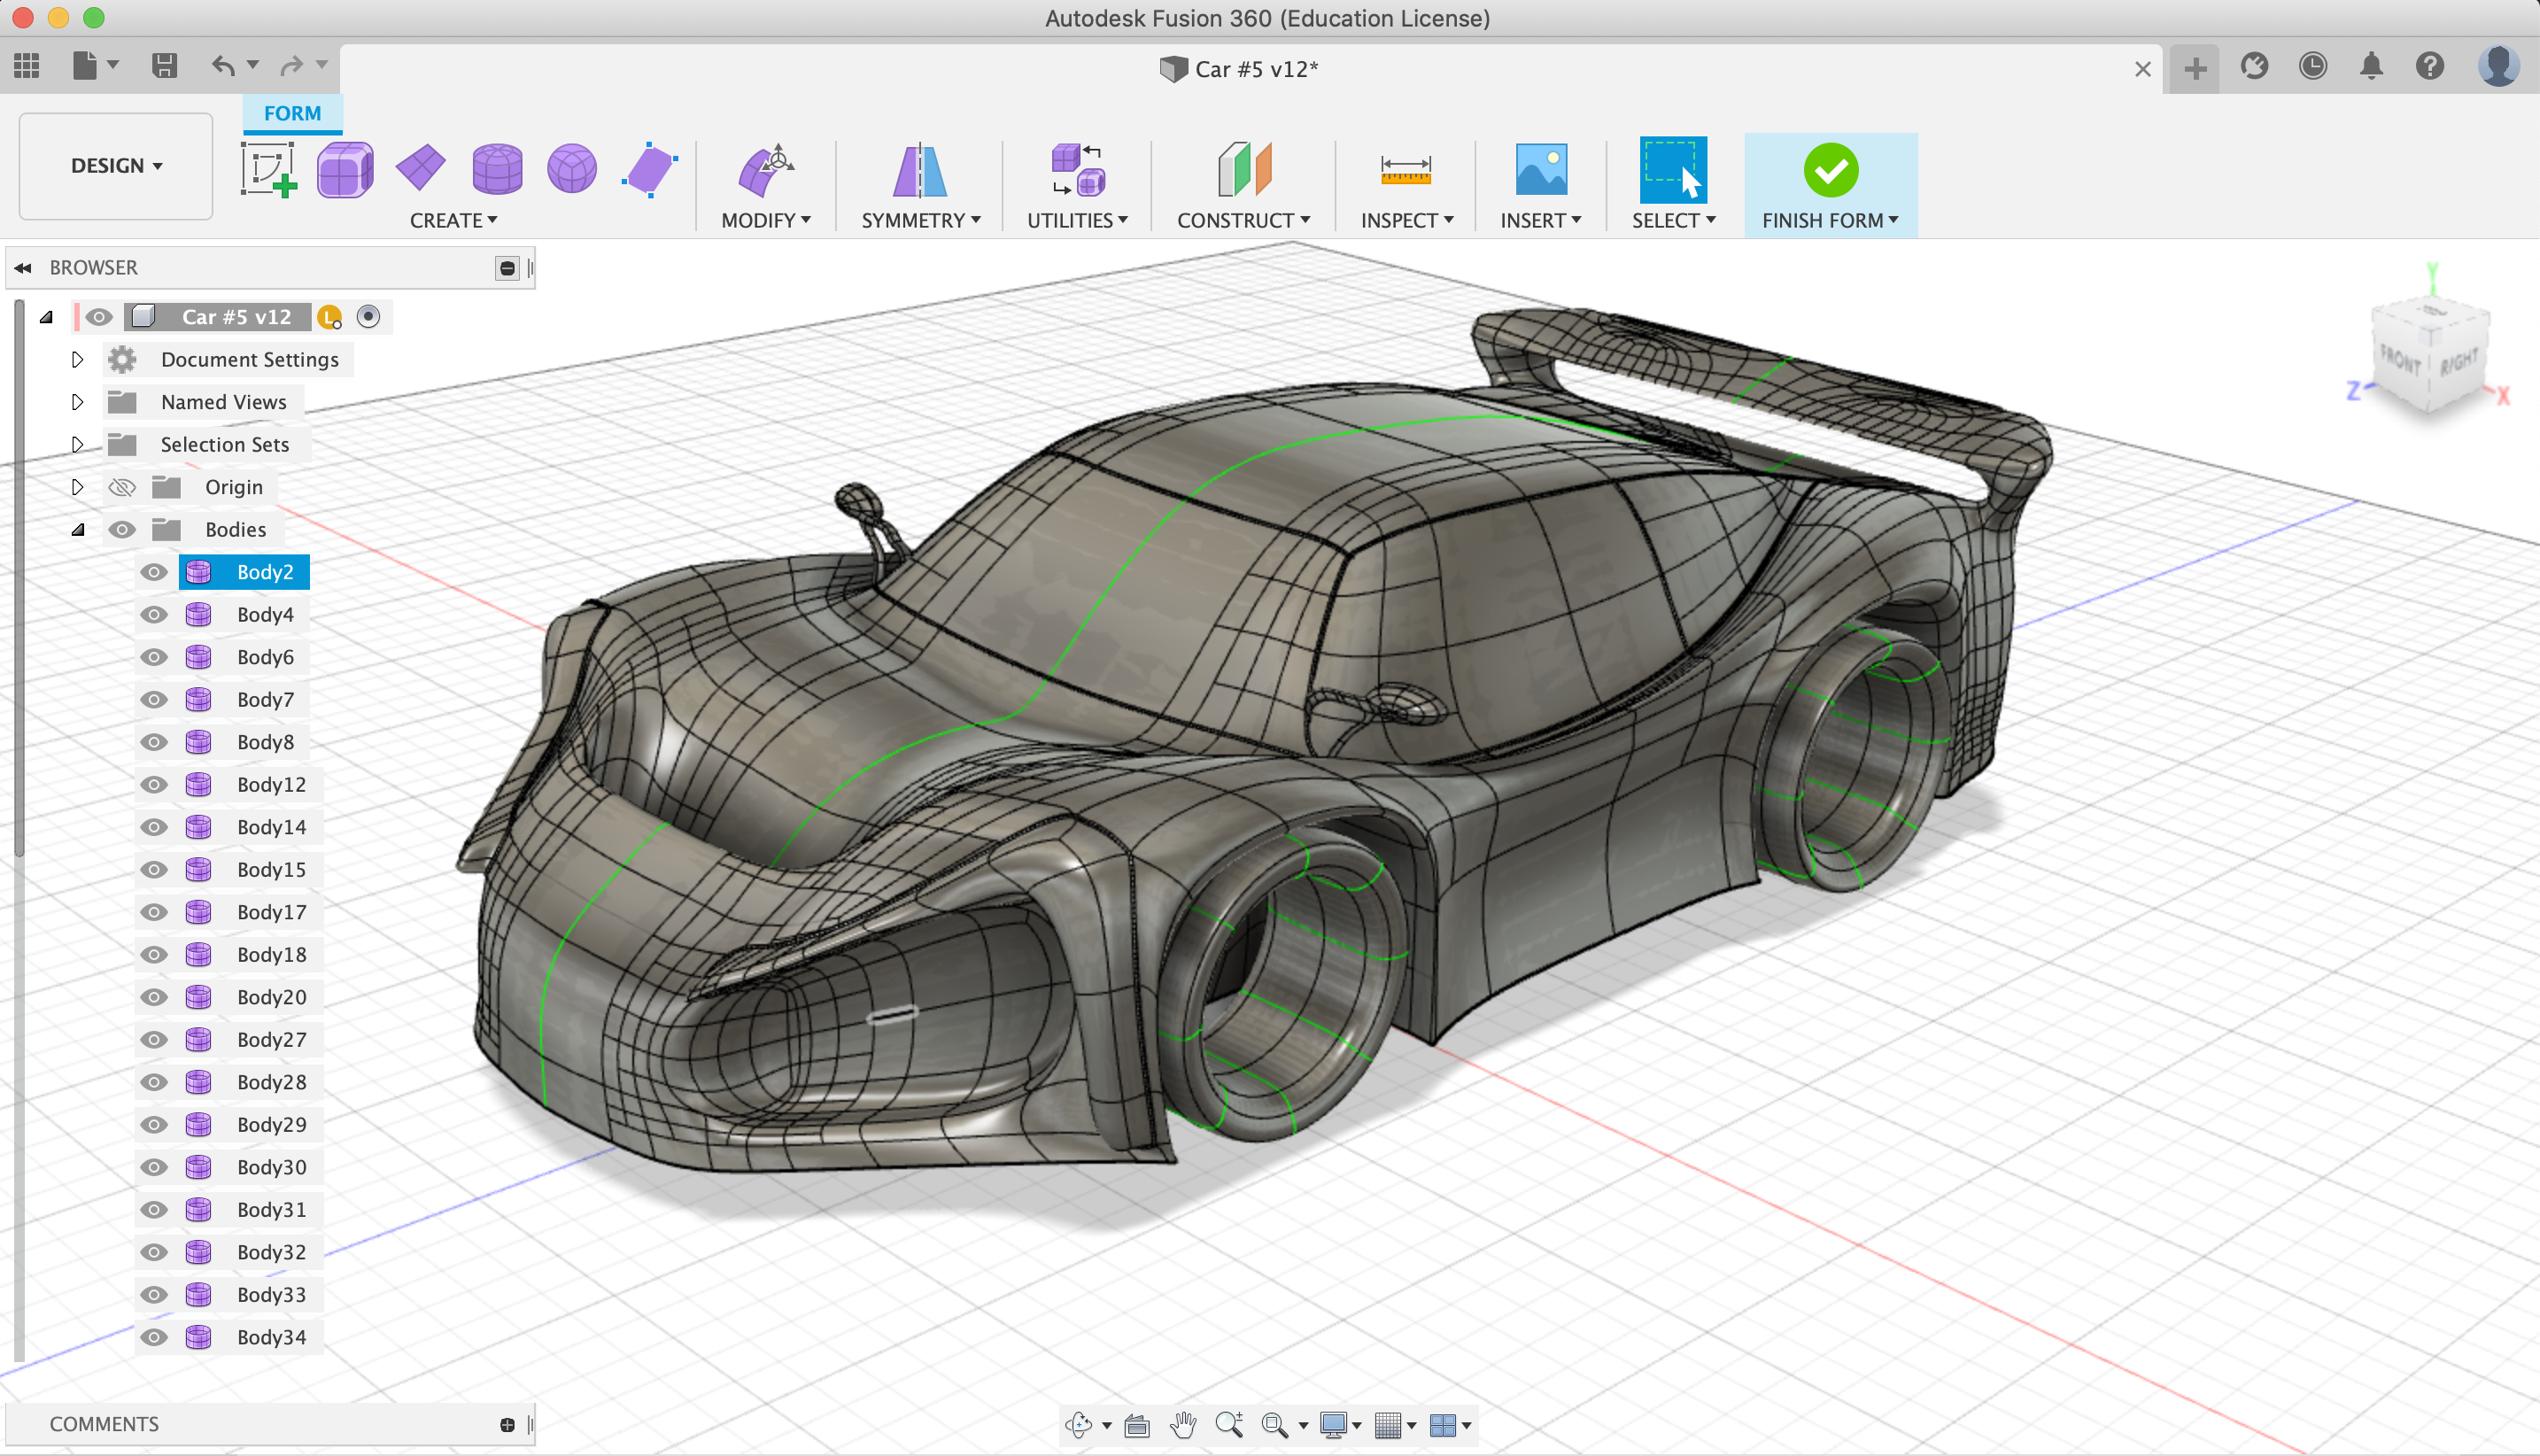The height and width of the screenshot is (1456, 2540).
Task: Switch to DESIGN mode tab
Action: [115, 164]
